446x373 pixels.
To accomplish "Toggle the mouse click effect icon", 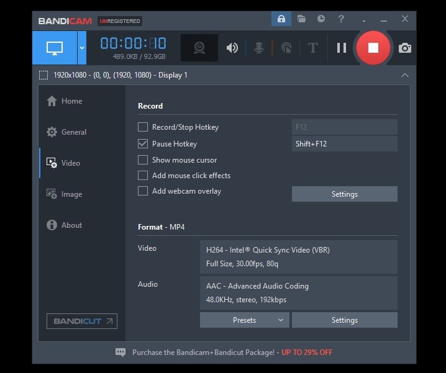I will [286, 48].
